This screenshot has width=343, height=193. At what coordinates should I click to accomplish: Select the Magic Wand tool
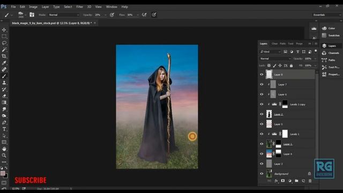[4, 49]
